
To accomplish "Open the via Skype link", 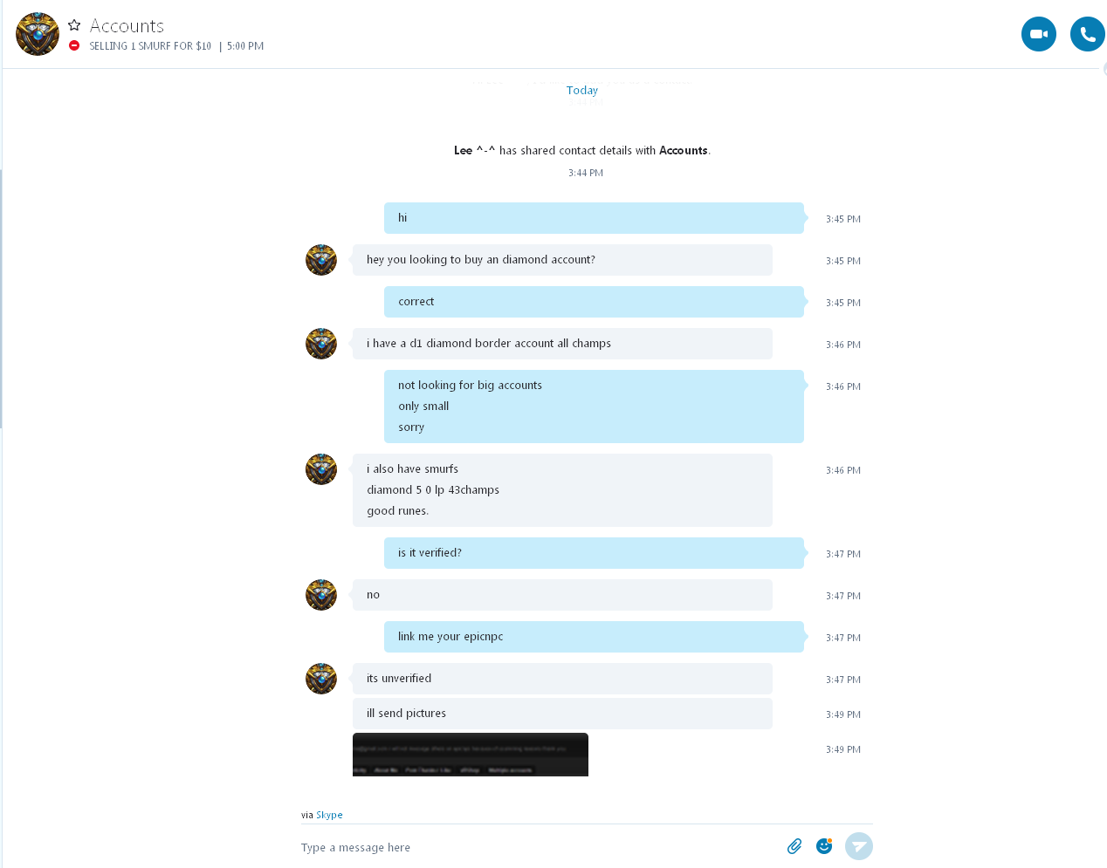I will click(x=329, y=815).
